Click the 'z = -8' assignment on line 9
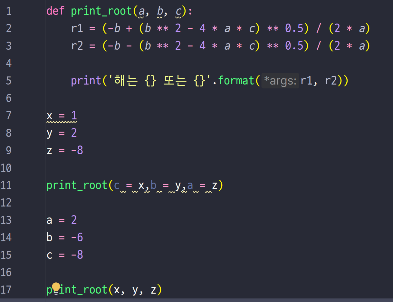This screenshot has width=393, height=302. pos(65,150)
